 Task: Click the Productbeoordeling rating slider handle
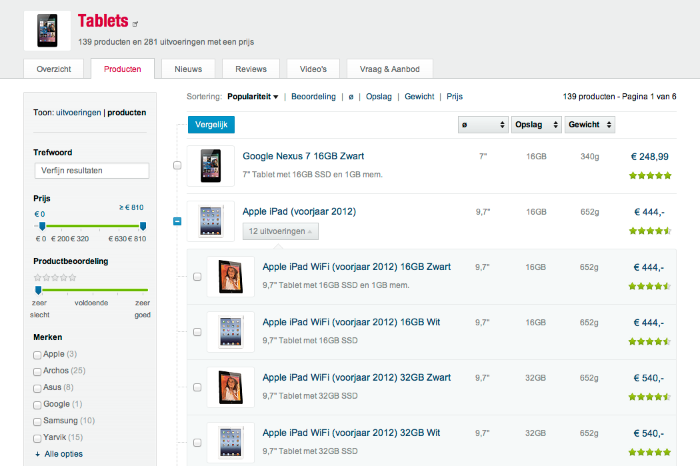(x=39, y=291)
